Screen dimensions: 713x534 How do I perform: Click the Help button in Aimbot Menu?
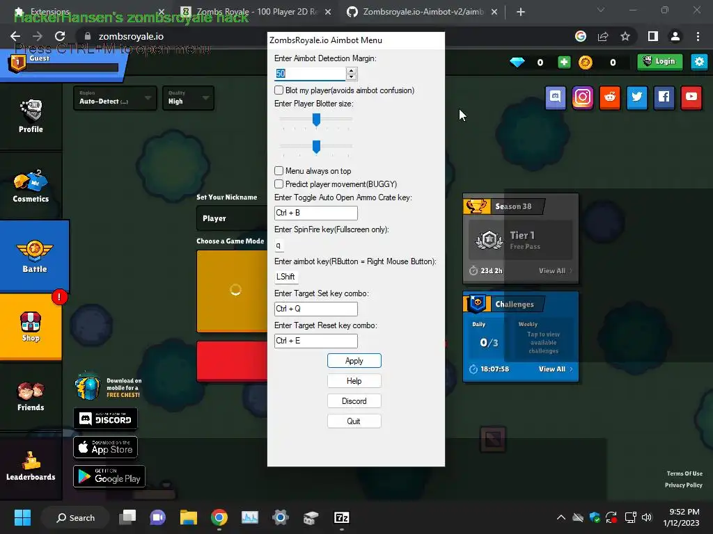click(x=354, y=380)
